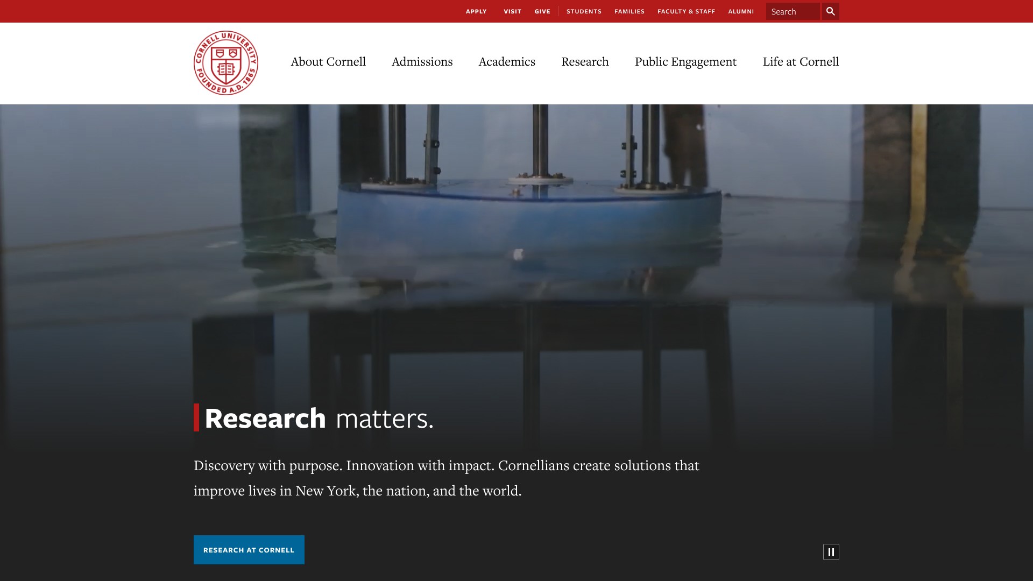Screen dimensions: 1033x581
Task: Click the Research matters headline
Action: coord(319,418)
